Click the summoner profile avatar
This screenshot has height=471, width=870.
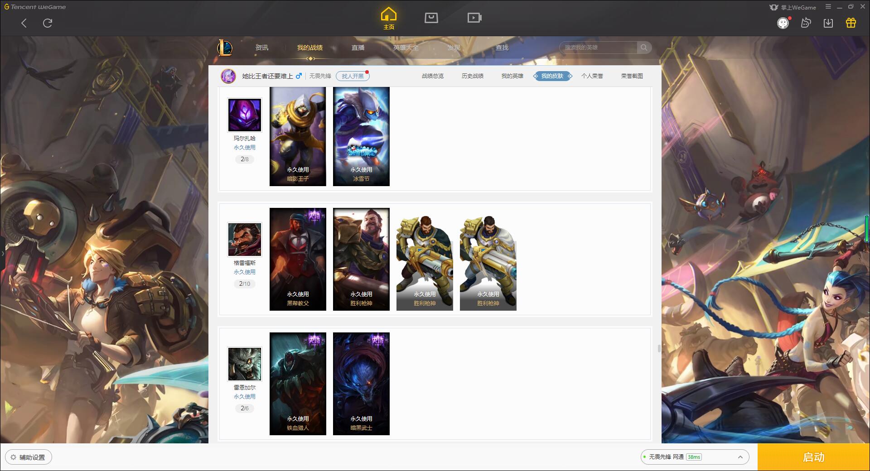point(228,76)
